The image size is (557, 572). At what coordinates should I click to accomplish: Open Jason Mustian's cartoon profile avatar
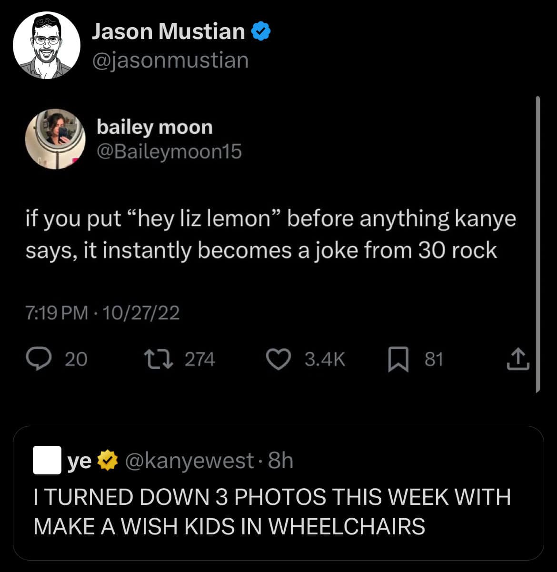click(47, 46)
